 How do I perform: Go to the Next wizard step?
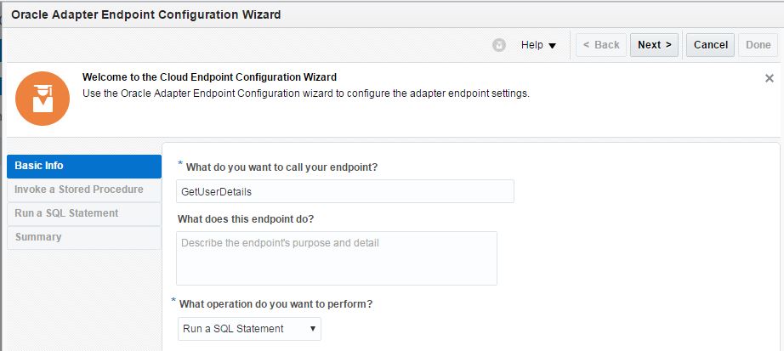[x=654, y=45]
